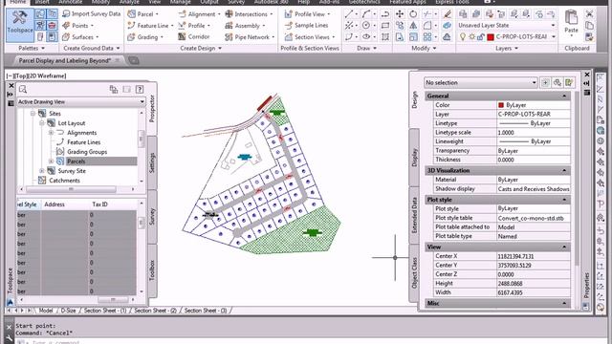Toggle the layer freeze sun icon
Image resolution: width=612 pixels, height=344 pixels.
pyautogui.click(x=471, y=37)
